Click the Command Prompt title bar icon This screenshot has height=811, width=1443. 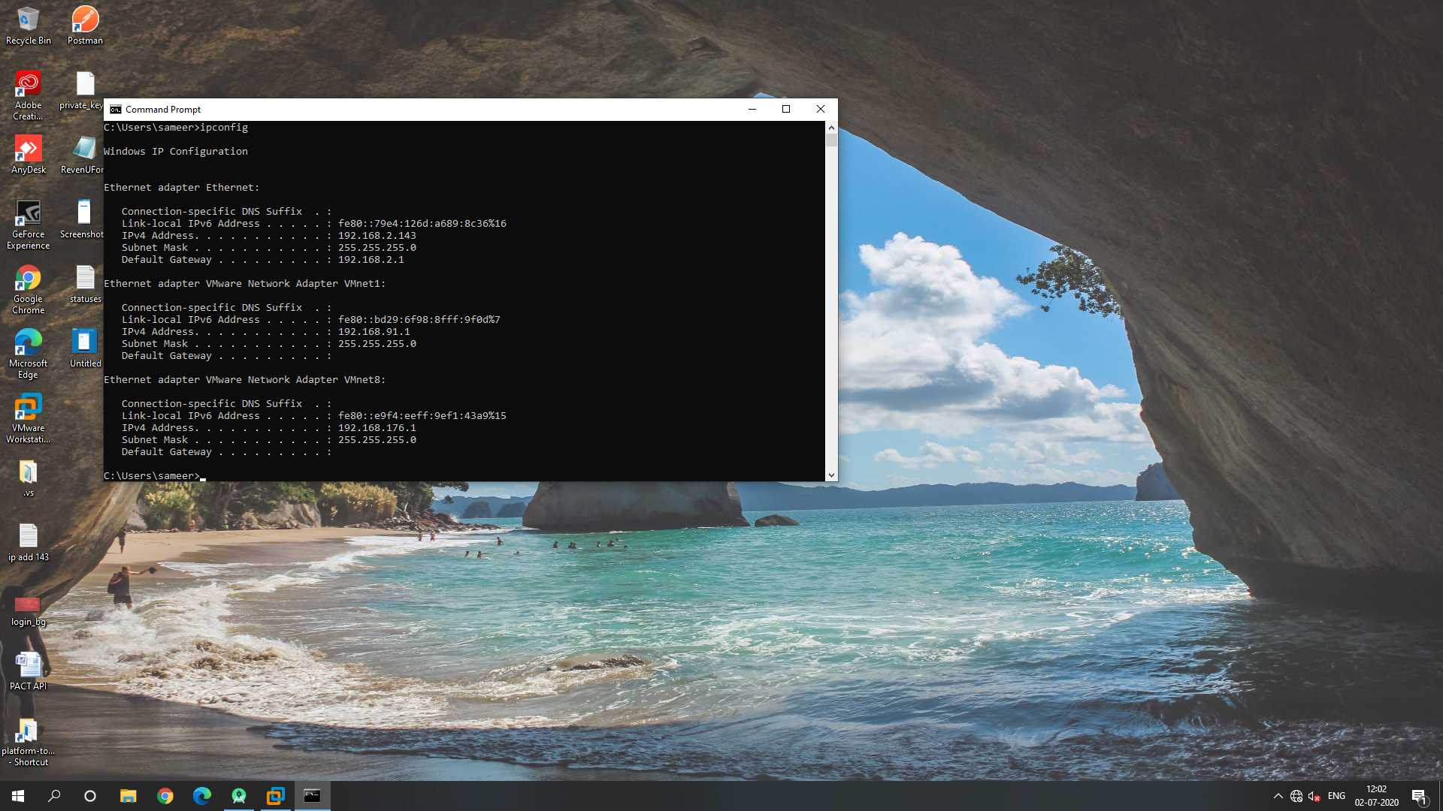pos(116,110)
